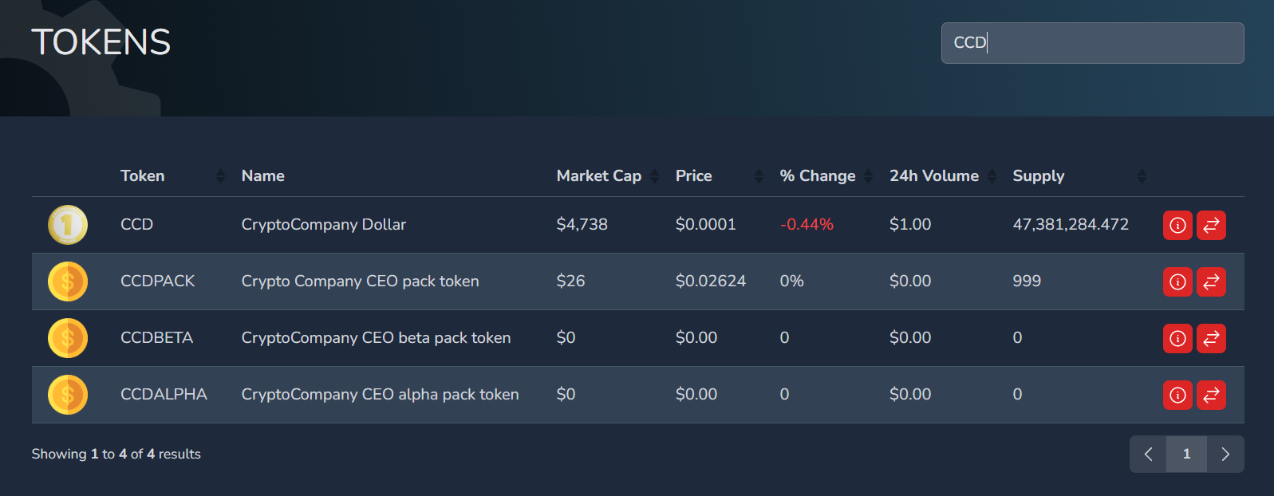Select page 1 in the pagination

(x=1187, y=454)
